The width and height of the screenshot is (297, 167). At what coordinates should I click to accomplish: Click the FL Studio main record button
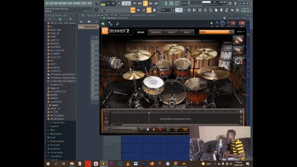click(x=119, y=3)
